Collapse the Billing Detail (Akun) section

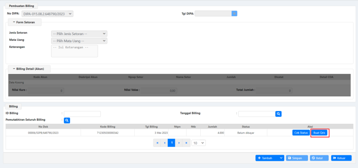point(14,69)
